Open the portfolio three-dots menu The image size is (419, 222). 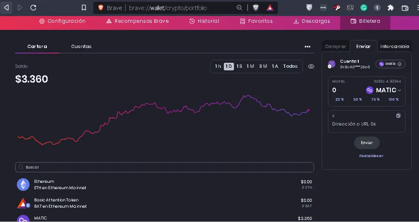coord(308,46)
